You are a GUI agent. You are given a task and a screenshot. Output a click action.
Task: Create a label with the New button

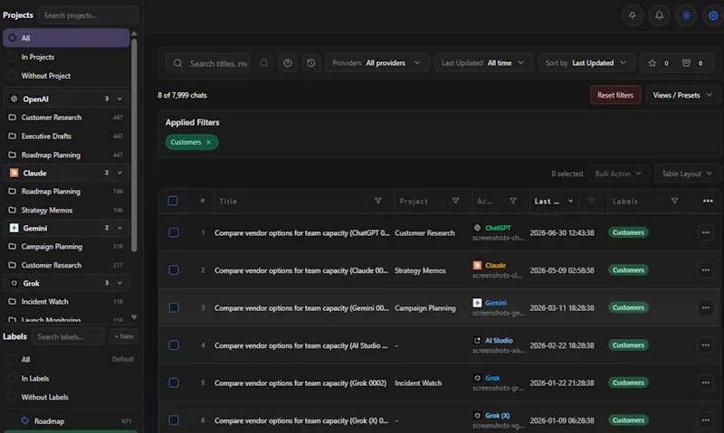click(x=123, y=336)
